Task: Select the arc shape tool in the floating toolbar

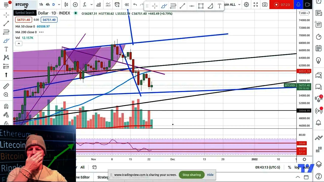Action: point(210,6)
